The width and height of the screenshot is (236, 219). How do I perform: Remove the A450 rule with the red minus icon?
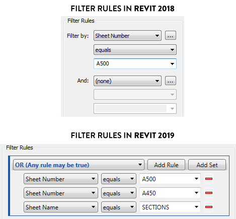tap(209, 193)
